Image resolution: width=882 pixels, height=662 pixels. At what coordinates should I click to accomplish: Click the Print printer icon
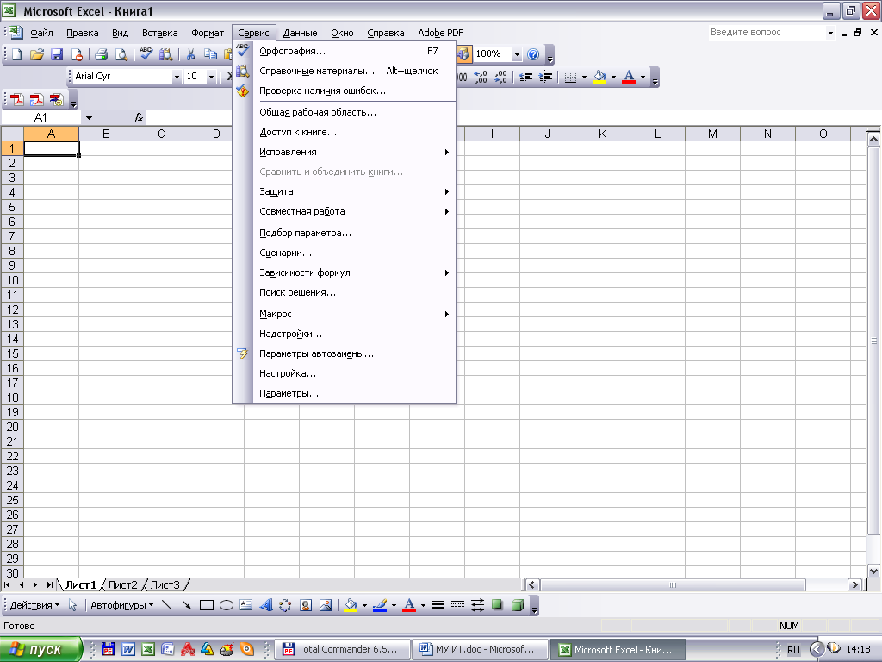102,54
